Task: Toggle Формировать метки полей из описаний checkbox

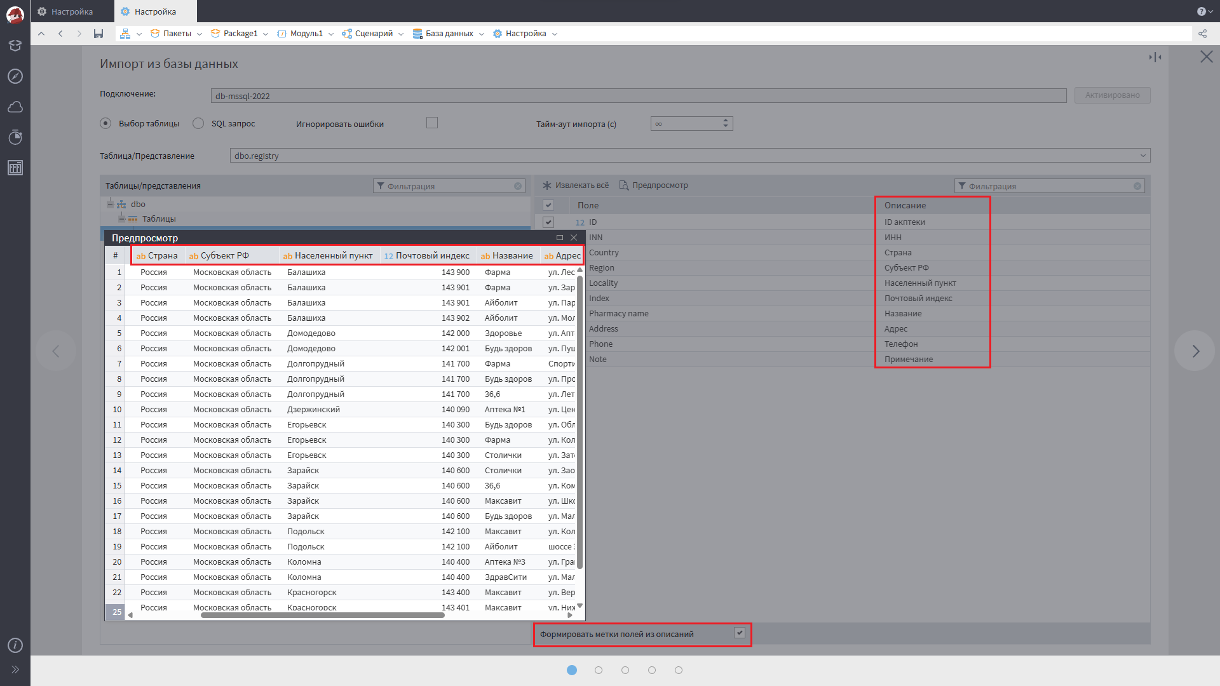Action: point(739,633)
